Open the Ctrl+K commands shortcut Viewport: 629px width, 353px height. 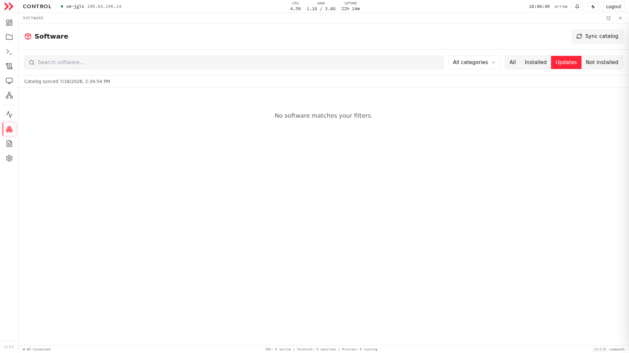click(x=608, y=349)
